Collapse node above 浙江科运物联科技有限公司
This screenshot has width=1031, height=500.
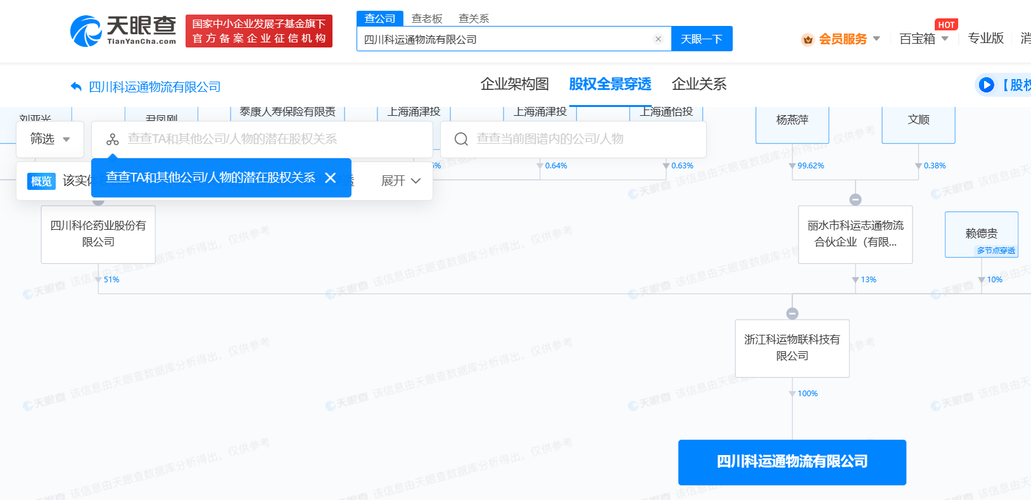(792, 313)
